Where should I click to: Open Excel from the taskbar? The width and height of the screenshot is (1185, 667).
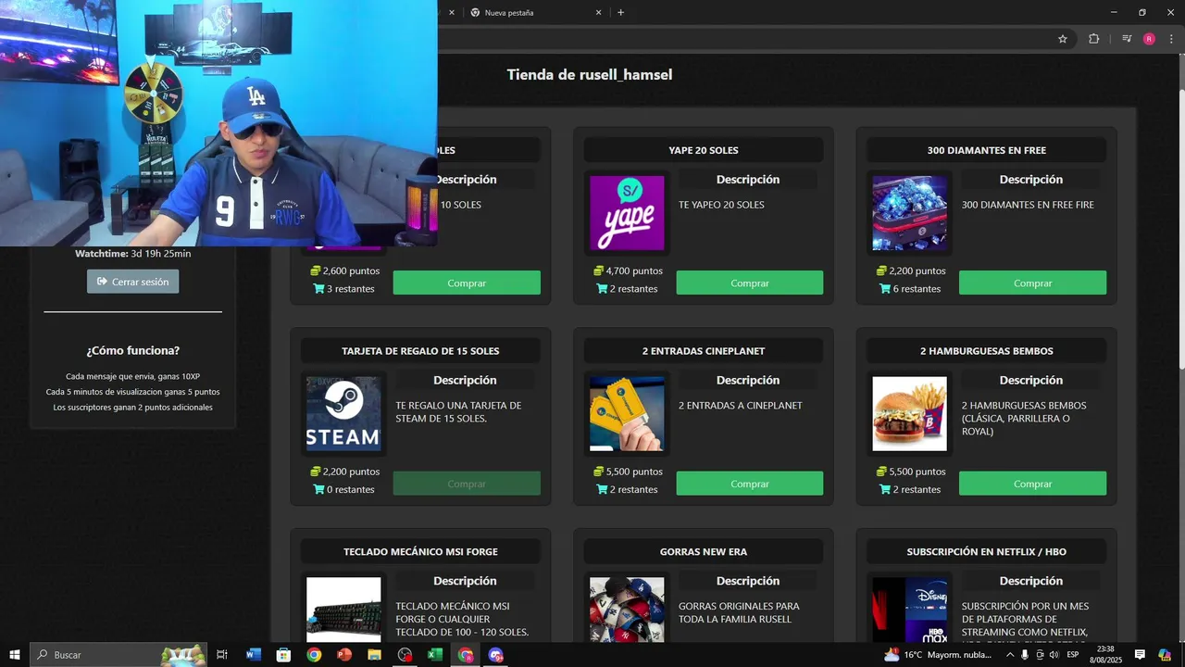click(x=434, y=655)
